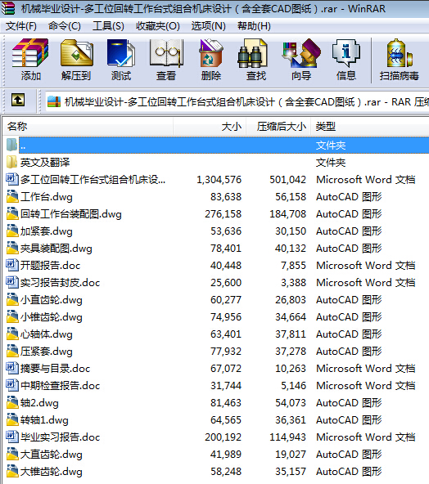429x484 pixels.
Task: Sort by 压缩后大小 column header
Action: (x=278, y=126)
